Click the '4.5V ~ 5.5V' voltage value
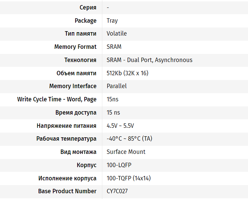 120,126
